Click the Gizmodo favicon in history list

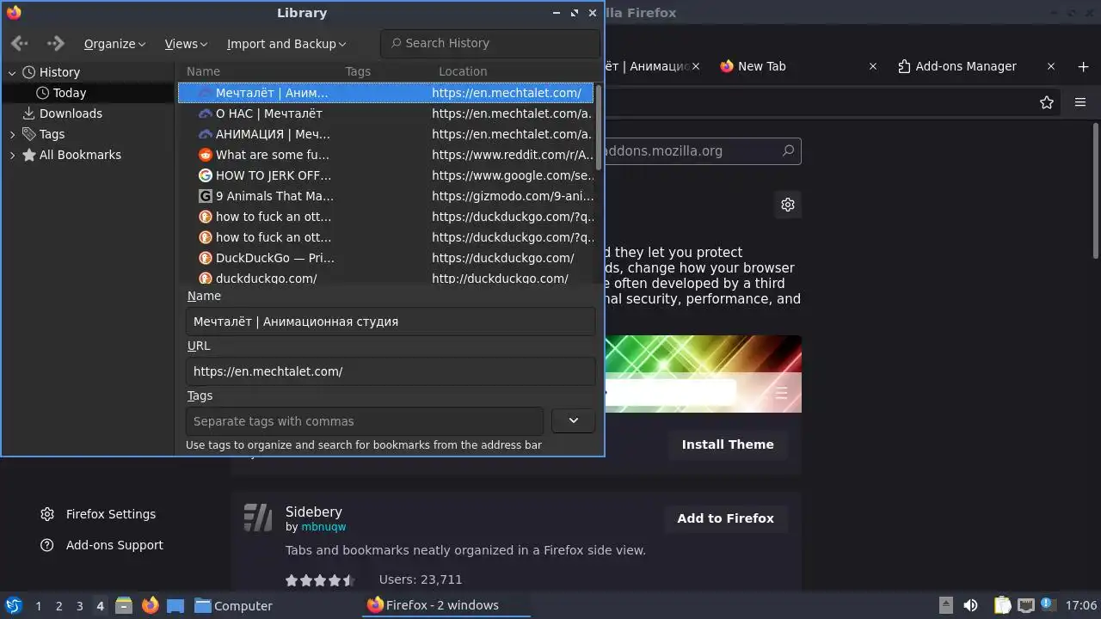tap(205, 196)
